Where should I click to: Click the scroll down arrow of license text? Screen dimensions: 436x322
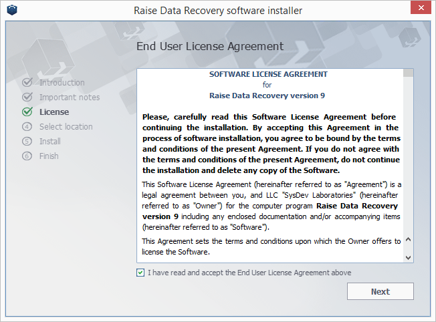coord(408,258)
